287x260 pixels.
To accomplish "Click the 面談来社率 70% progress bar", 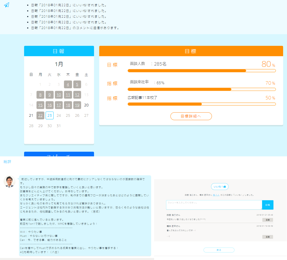I will [202, 89].
